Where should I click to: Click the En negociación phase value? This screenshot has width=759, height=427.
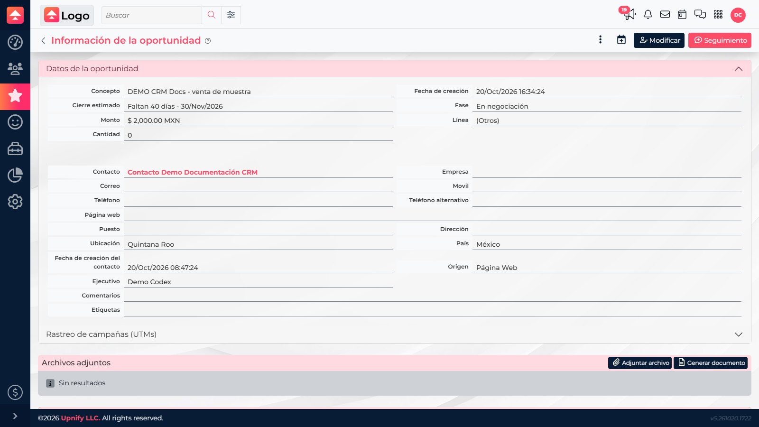coord(502,106)
